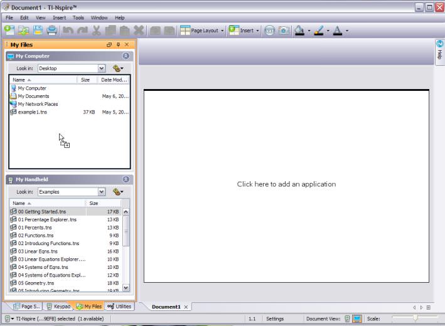Select the Document1 tab
This screenshot has height=326, width=445.
click(x=166, y=307)
